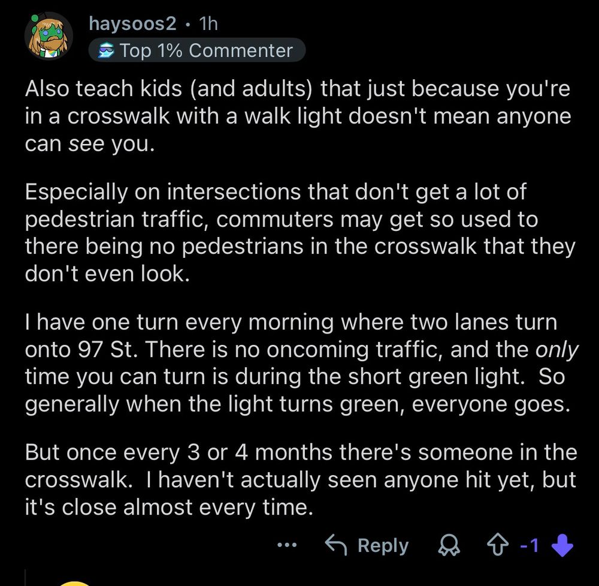Tap the -1 vote score

(530, 545)
